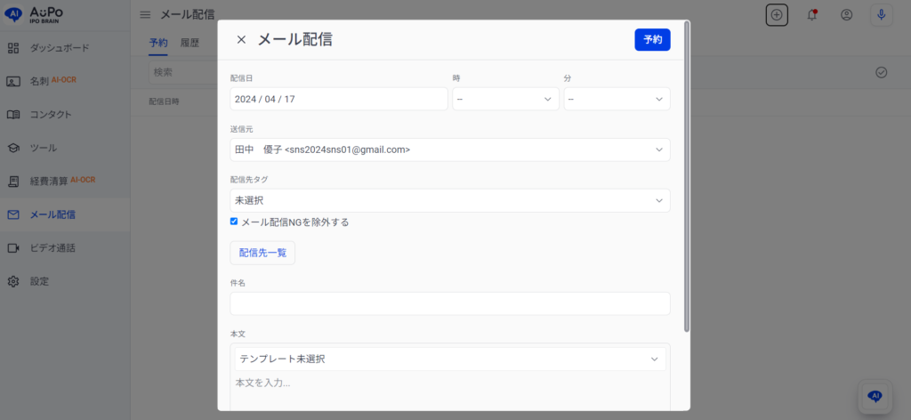Expand the 分 minute dropdown
Image resolution: width=911 pixels, height=420 pixels.
(x=617, y=99)
